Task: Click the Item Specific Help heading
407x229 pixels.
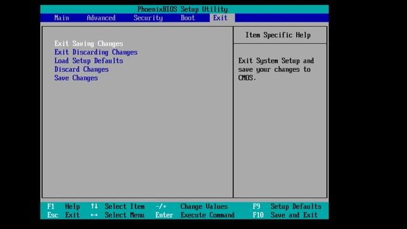Action: tap(278, 35)
